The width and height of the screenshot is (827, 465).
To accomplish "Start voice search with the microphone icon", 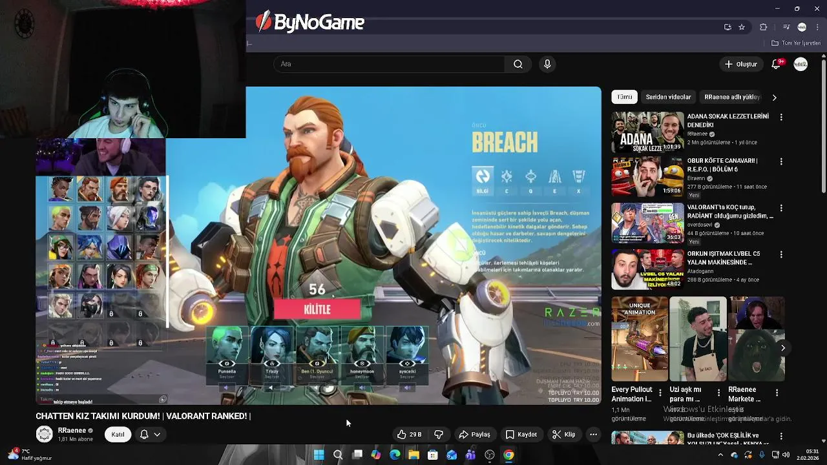I will pyautogui.click(x=547, y=64).
